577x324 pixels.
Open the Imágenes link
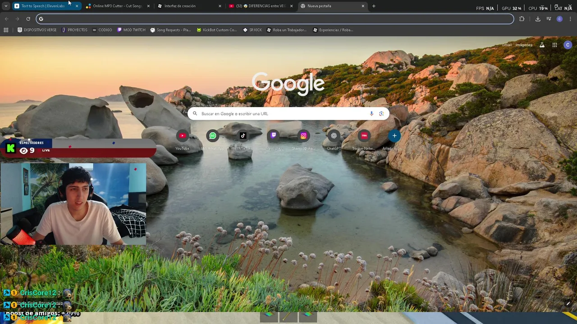(524, 45)
